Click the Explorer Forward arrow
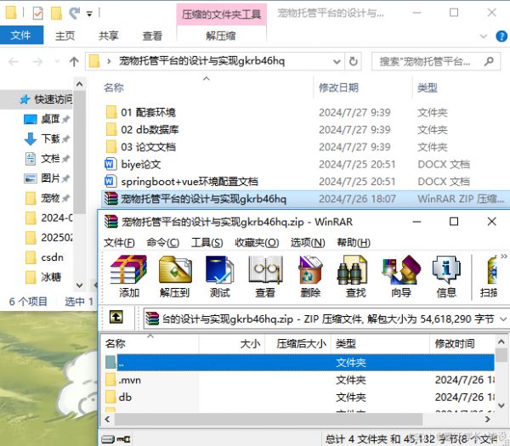 pos(37,61)
